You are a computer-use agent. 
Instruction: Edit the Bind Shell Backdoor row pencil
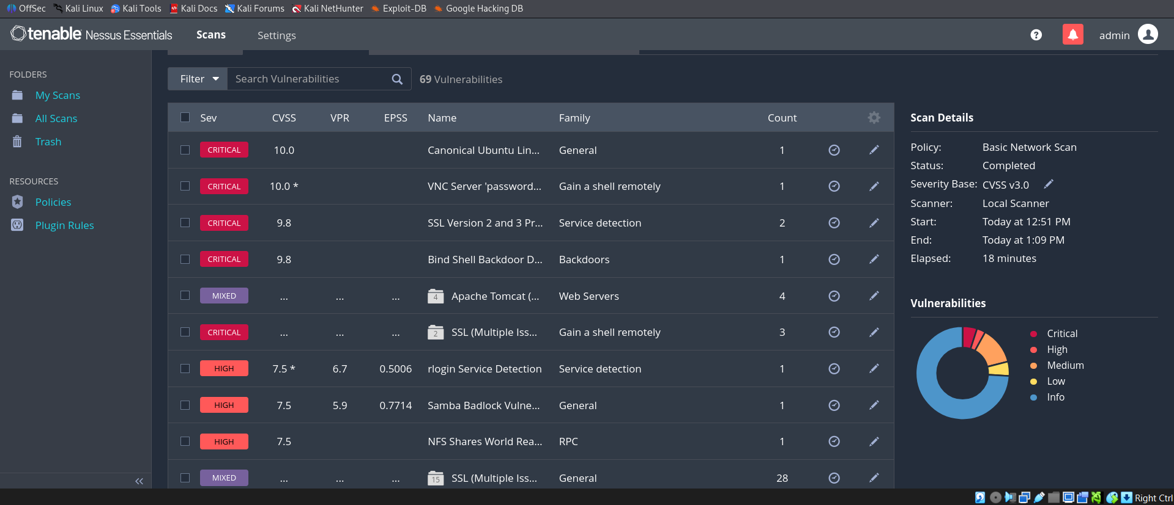874,260
